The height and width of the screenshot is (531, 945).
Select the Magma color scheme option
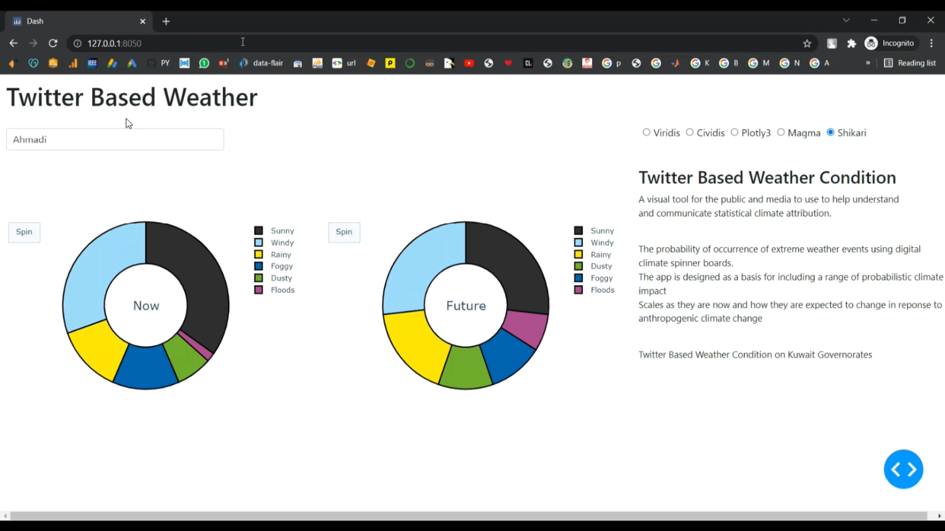781,133
